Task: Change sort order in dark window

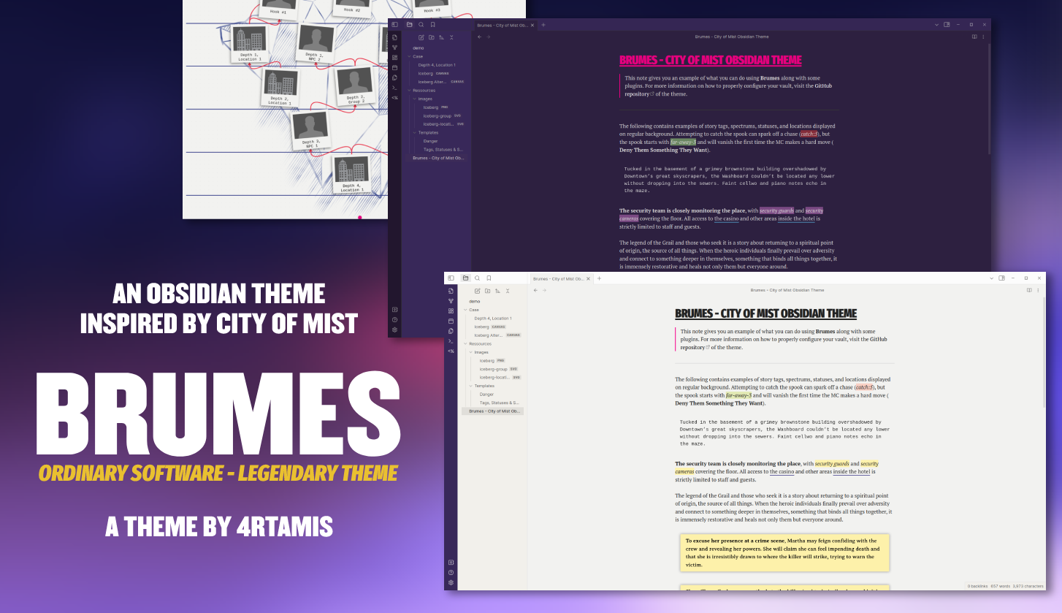Action: (442, 37)
